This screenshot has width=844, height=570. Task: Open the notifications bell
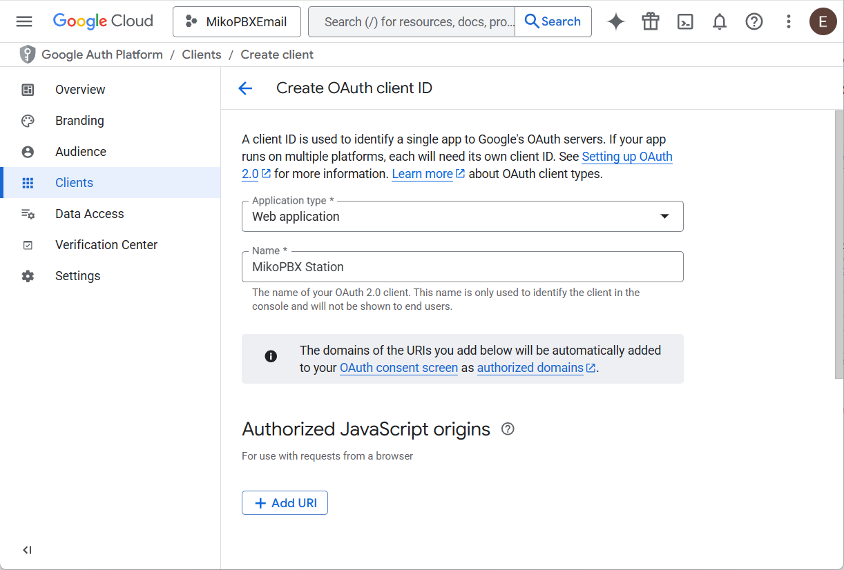click(720, 21)
